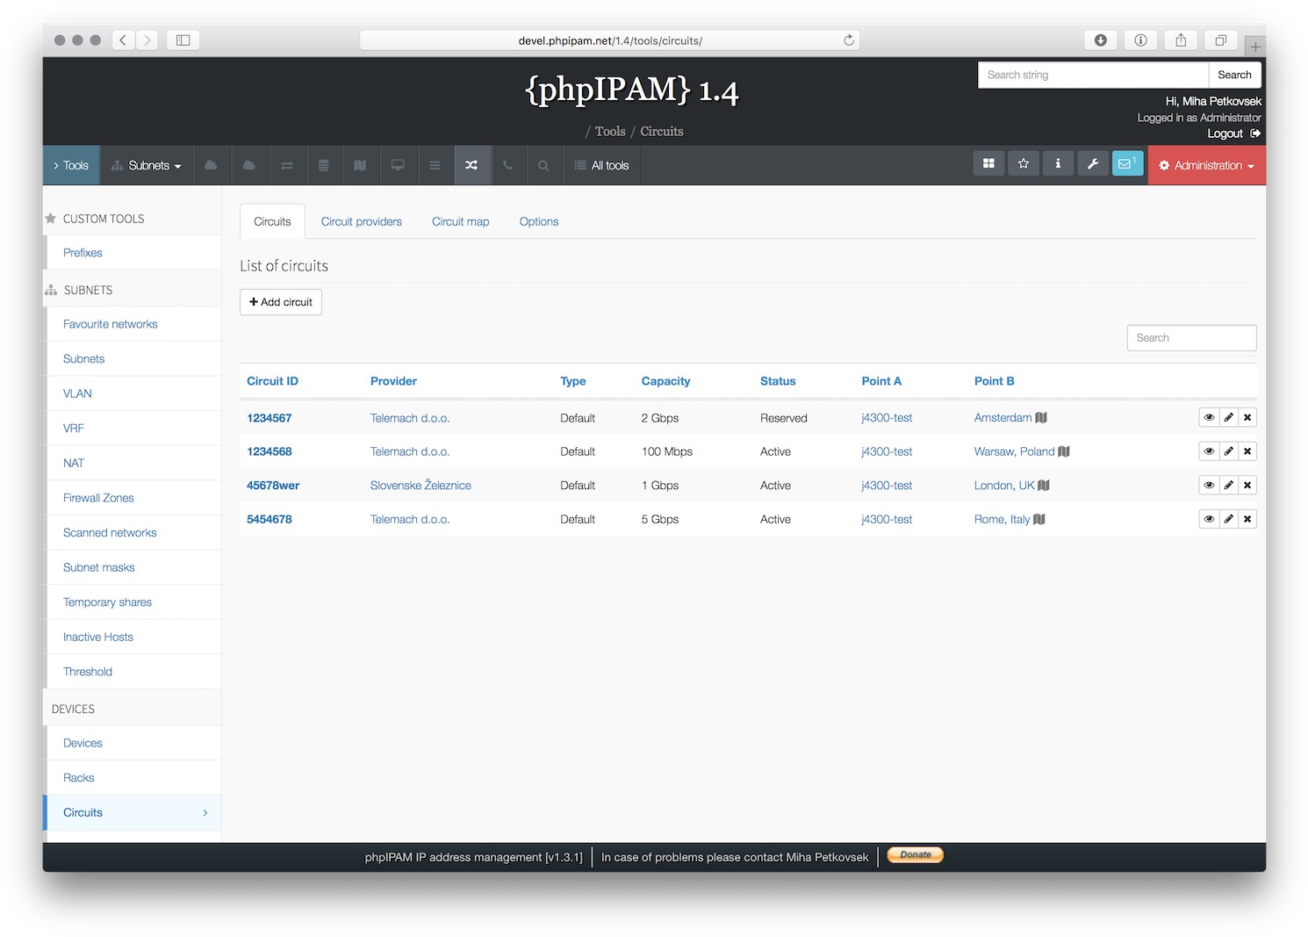Open mail notifications showing 1 unread
Image resolution: width=1308 pixels, height=937 pixels.
[1127, 163]
